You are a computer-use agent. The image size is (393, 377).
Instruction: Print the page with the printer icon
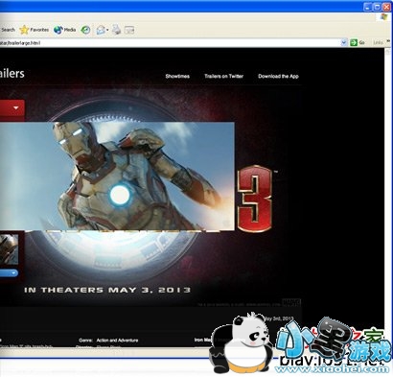pos(117,30)
